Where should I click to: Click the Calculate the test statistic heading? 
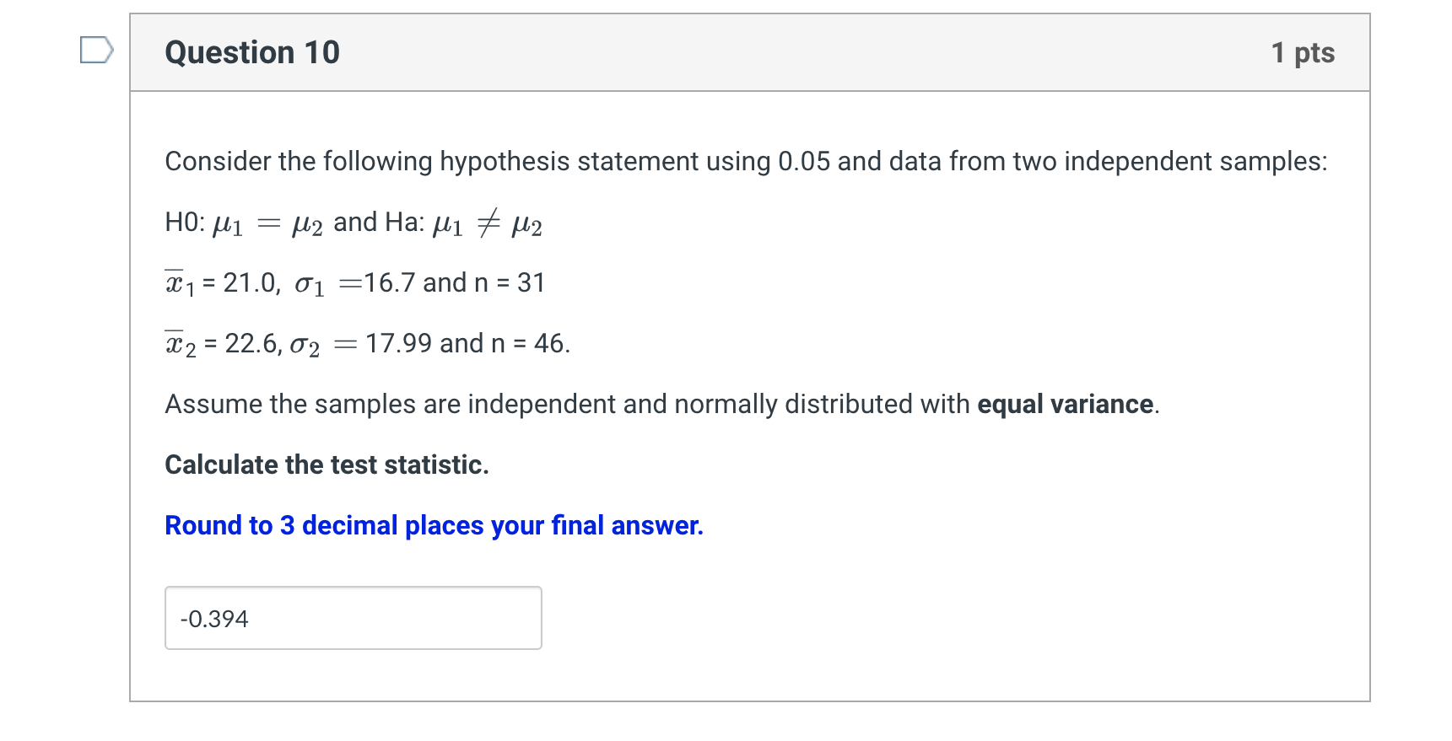[x=327, y=464]
